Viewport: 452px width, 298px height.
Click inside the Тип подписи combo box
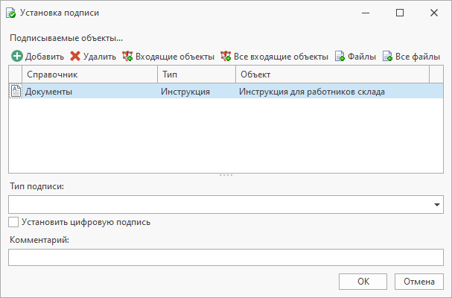[226, 205]
